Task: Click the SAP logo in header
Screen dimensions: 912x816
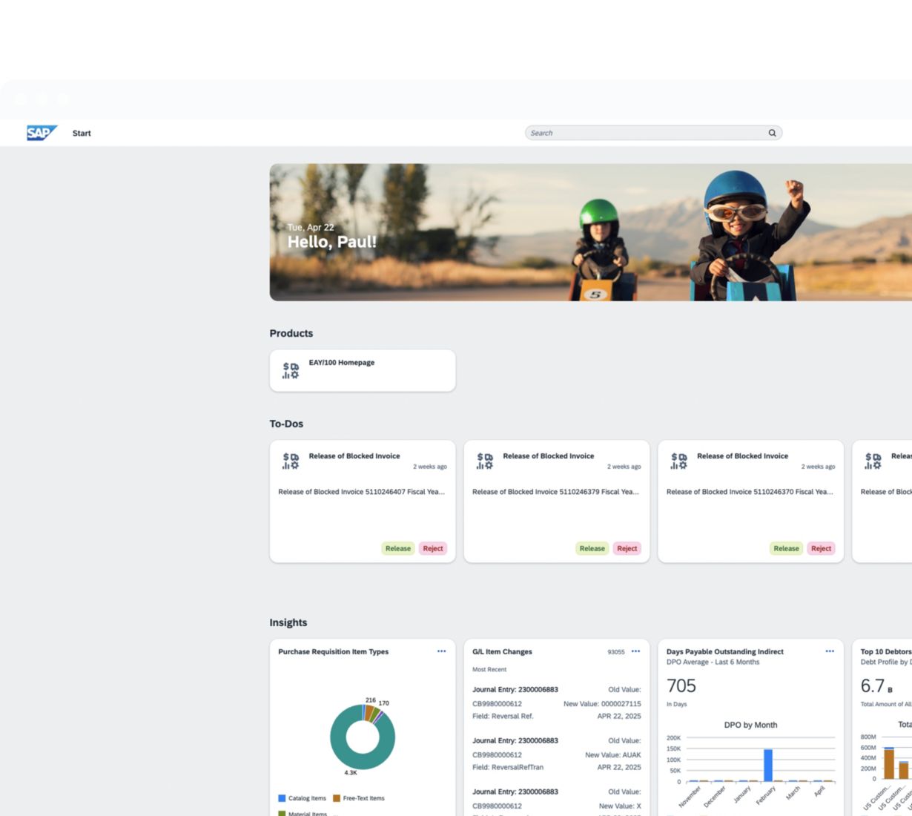Action: click(x=42, y=133)
